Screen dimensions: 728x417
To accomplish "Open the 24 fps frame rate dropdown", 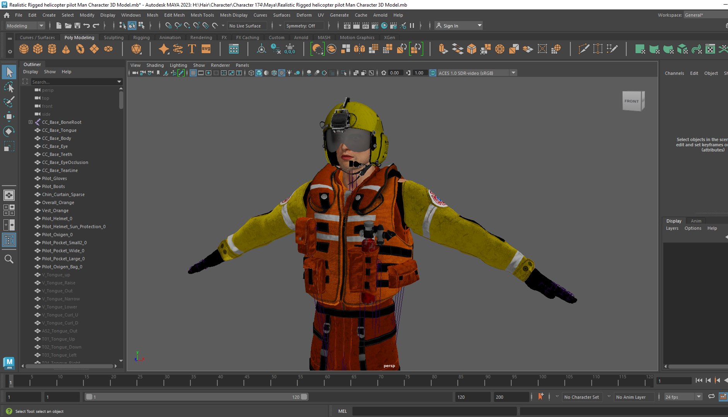I will (683, 397).
